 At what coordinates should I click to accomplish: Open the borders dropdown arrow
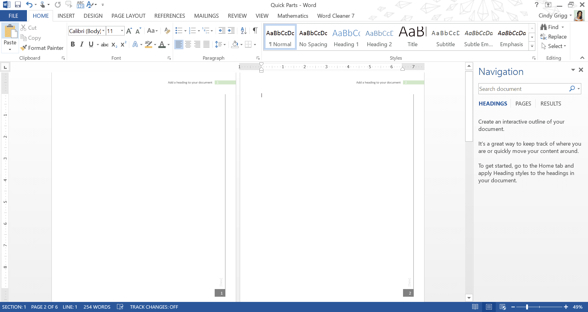[255, 45]
